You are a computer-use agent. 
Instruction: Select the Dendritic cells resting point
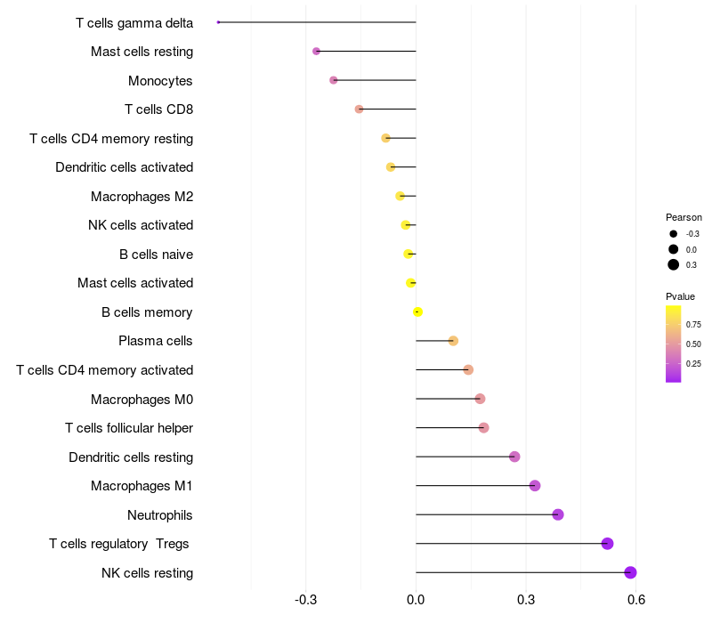click(x=514, y=457)
